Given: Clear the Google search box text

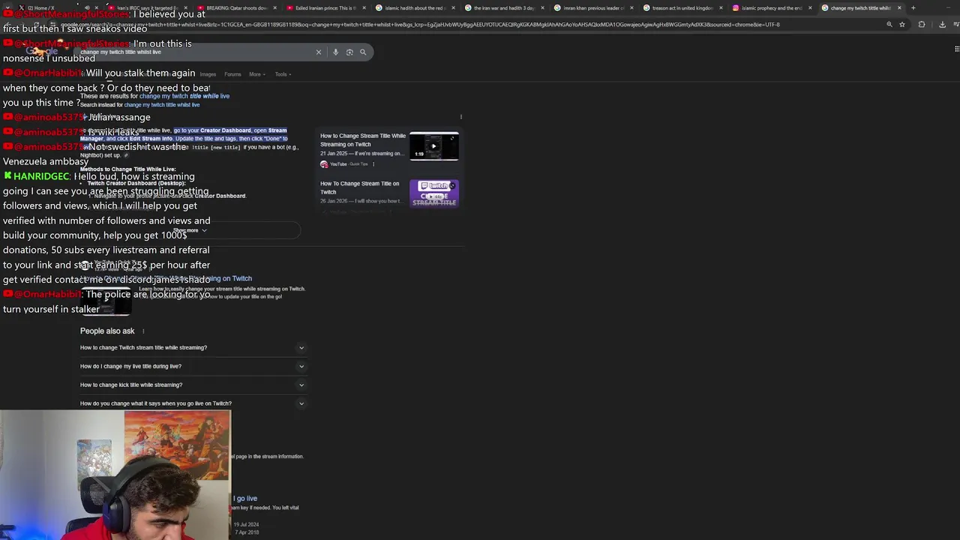Looking at the screenshot, I should point(318,52).
